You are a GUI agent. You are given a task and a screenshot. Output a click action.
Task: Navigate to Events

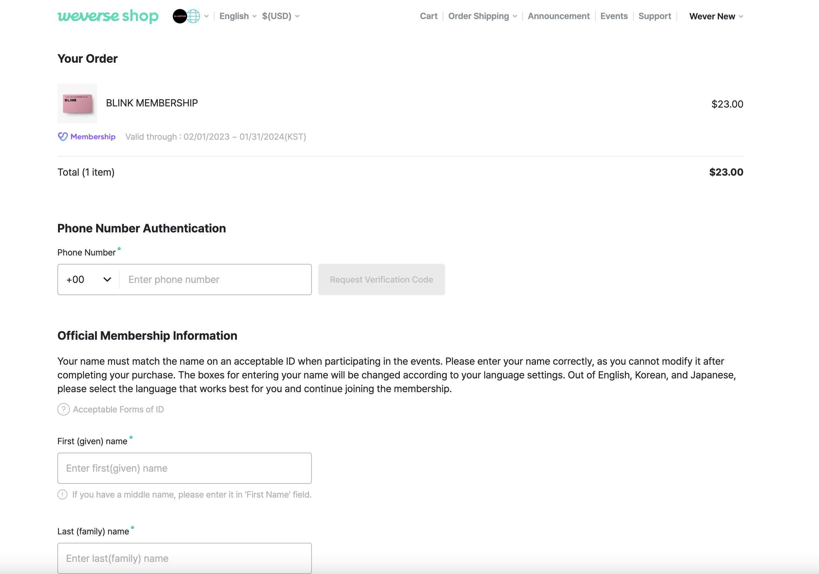point(613,16)
